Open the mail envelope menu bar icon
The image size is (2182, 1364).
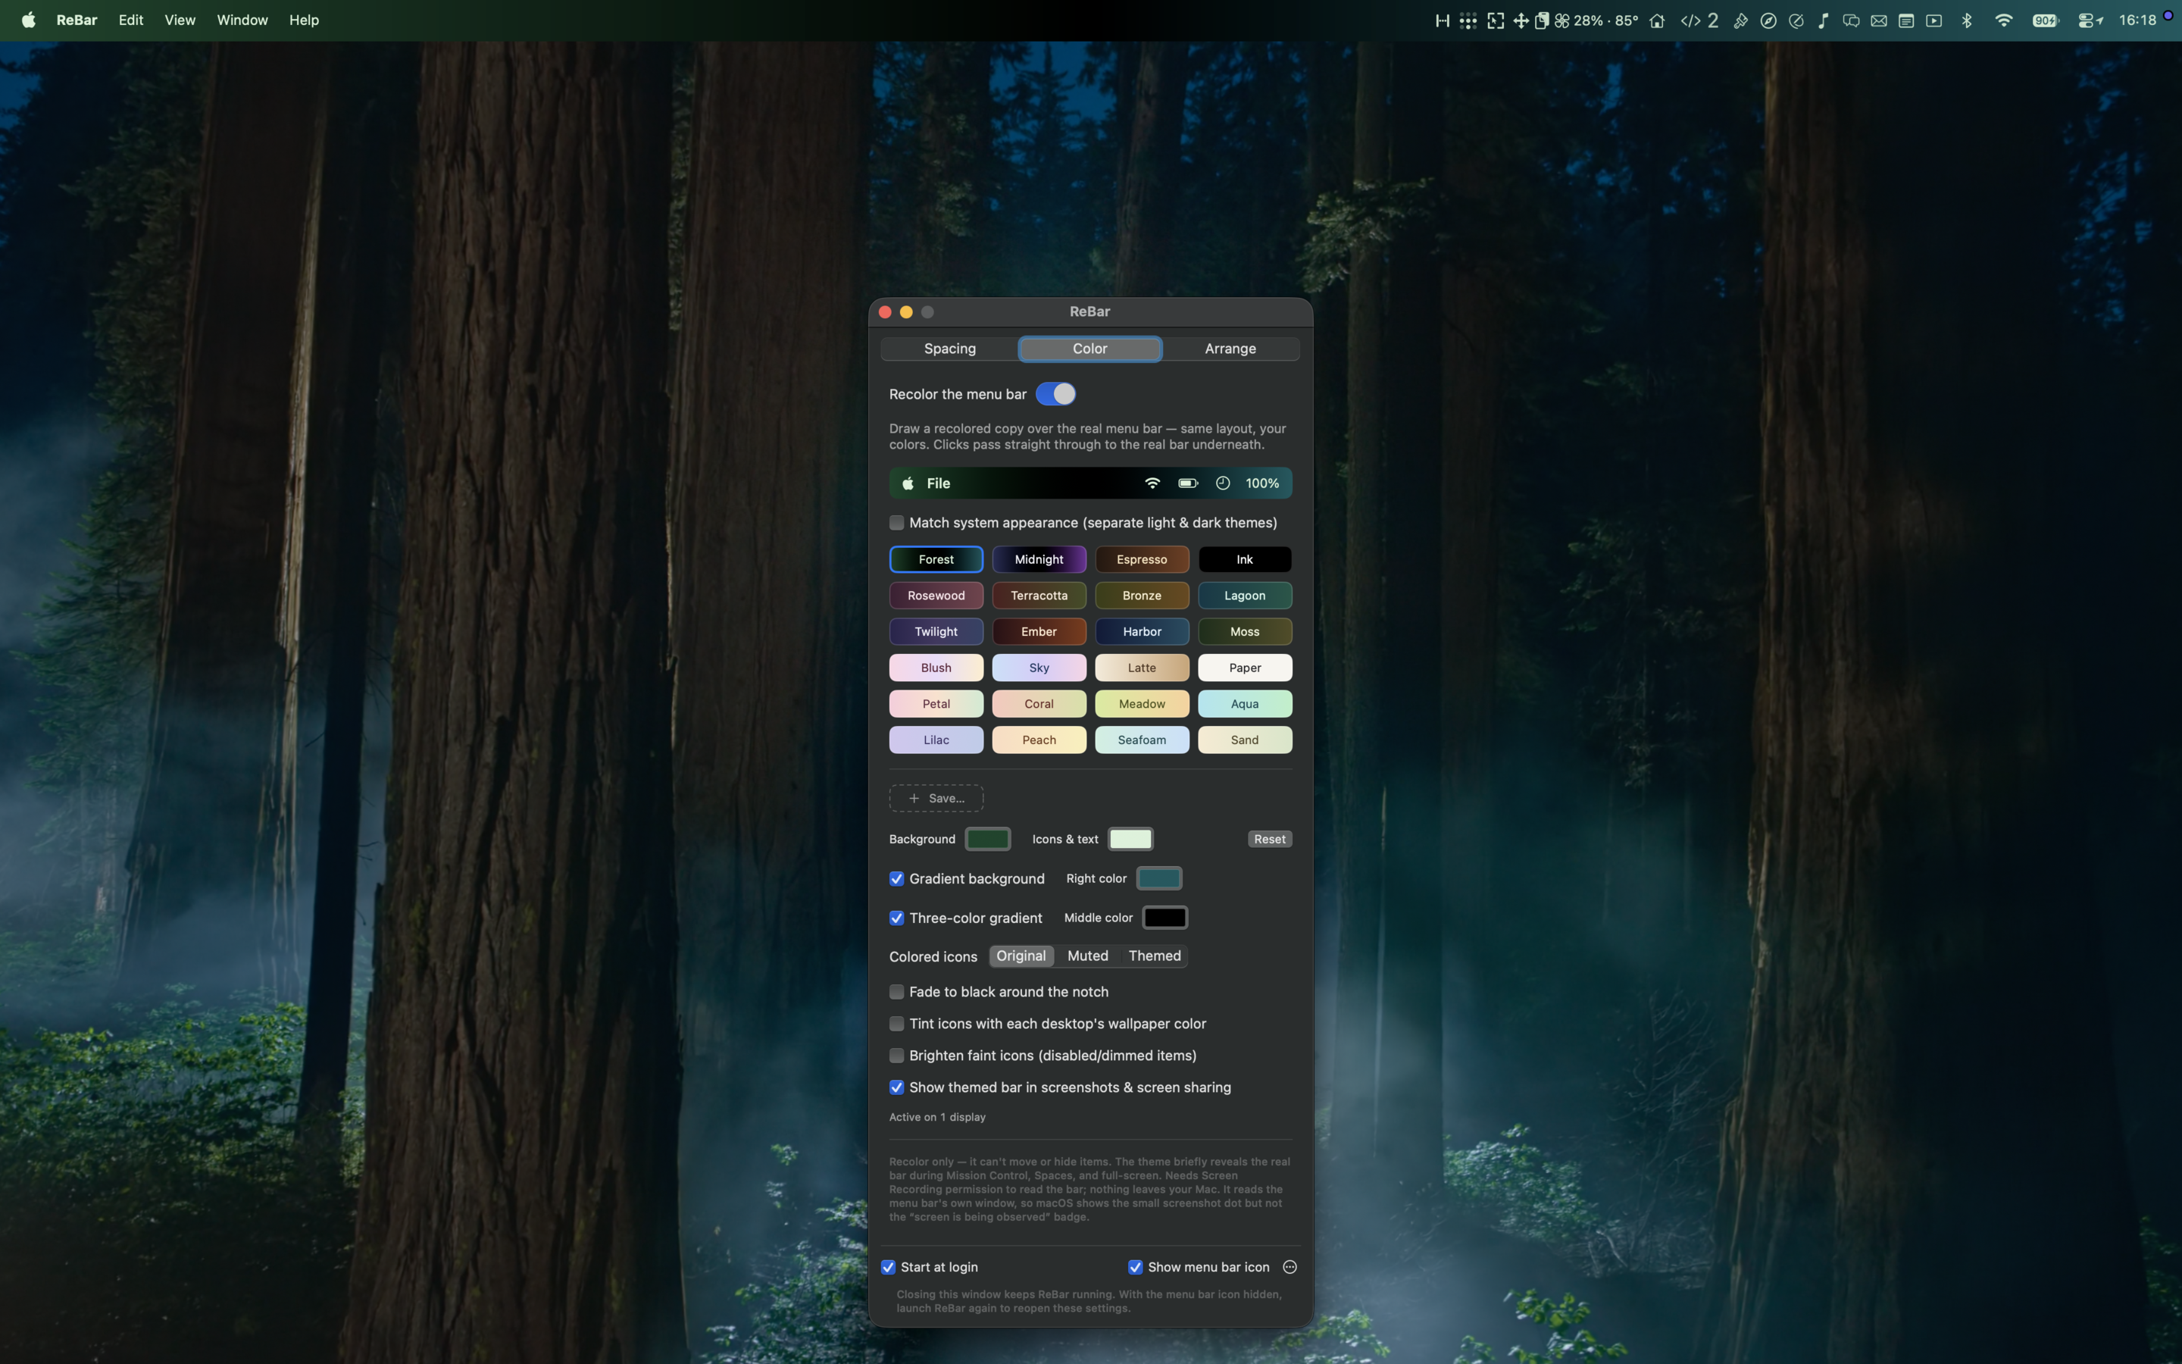tap(1878, 20)
